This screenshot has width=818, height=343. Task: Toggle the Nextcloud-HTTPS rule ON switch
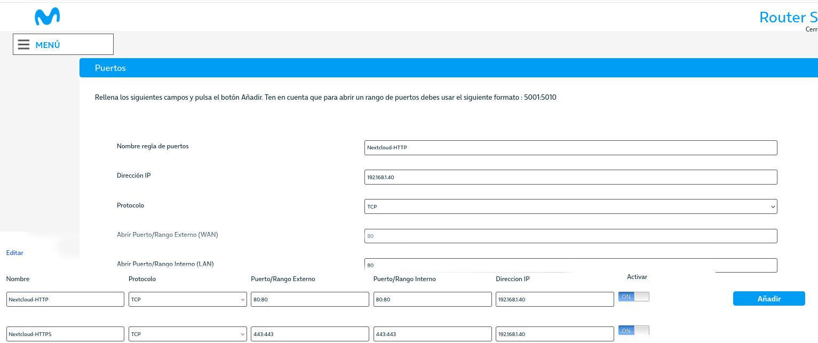coord(633,331)
